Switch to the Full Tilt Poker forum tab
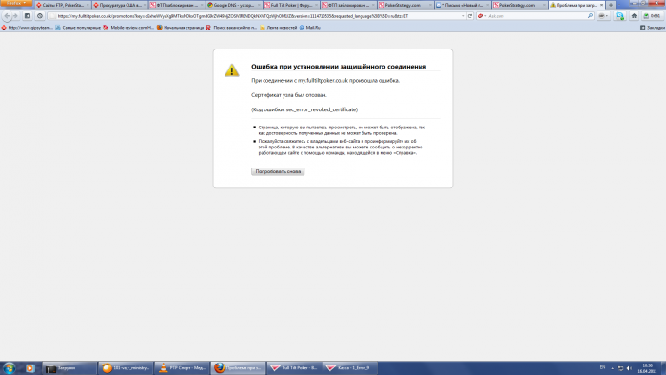Image resolution: width=666 pixels, height=375 pixels. pos(290,5)
